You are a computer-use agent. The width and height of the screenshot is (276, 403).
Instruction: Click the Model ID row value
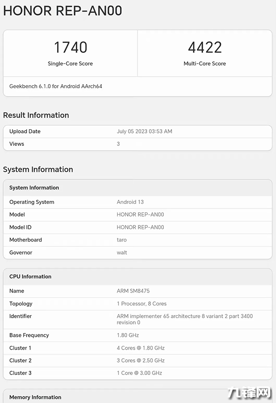140,227
